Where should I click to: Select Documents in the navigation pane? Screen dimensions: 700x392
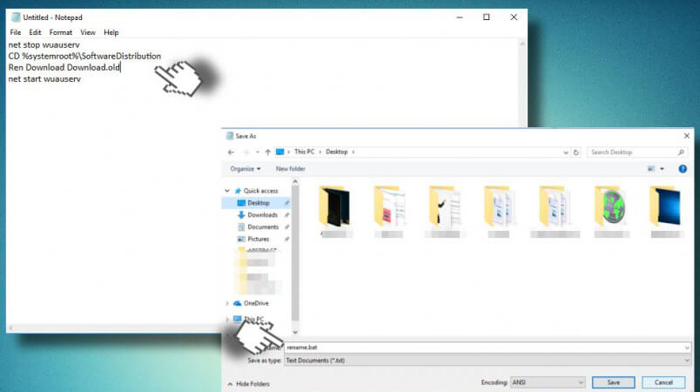coord(262,226)
